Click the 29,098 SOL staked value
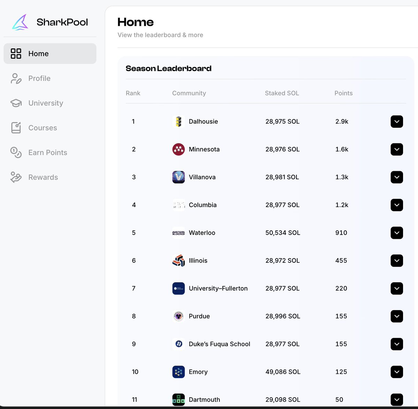418x409 pixels. coord(283,400)
